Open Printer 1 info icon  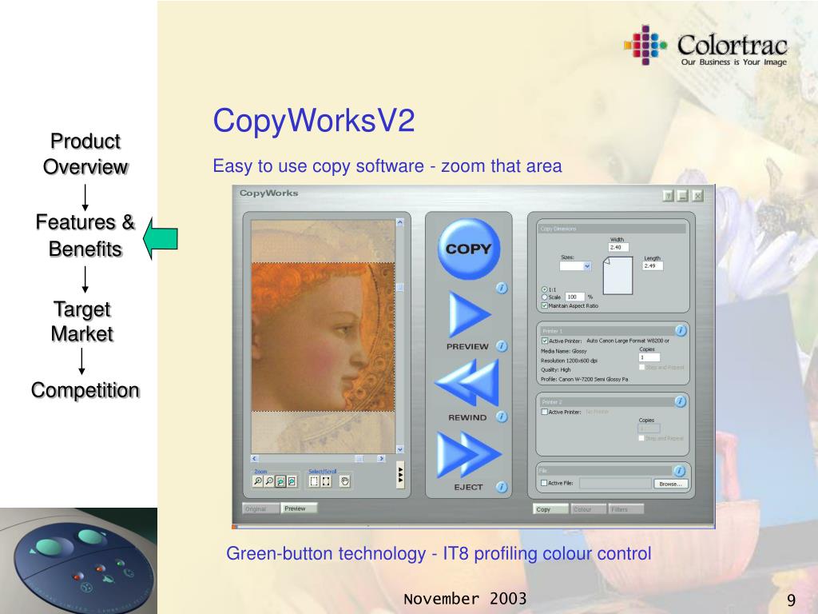[x=681, y=330]
